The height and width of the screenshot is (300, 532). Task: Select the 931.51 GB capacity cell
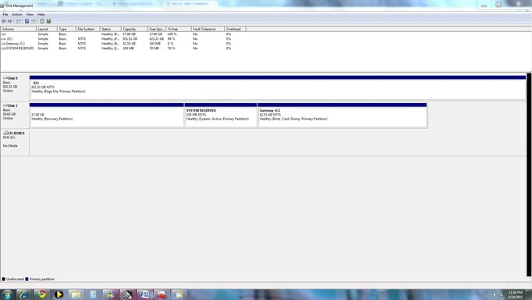click(x=130, y=39)
